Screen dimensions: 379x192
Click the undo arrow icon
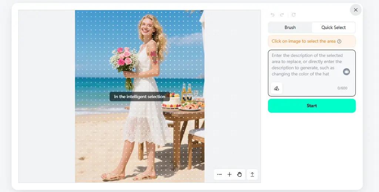(x=273, y=15)
